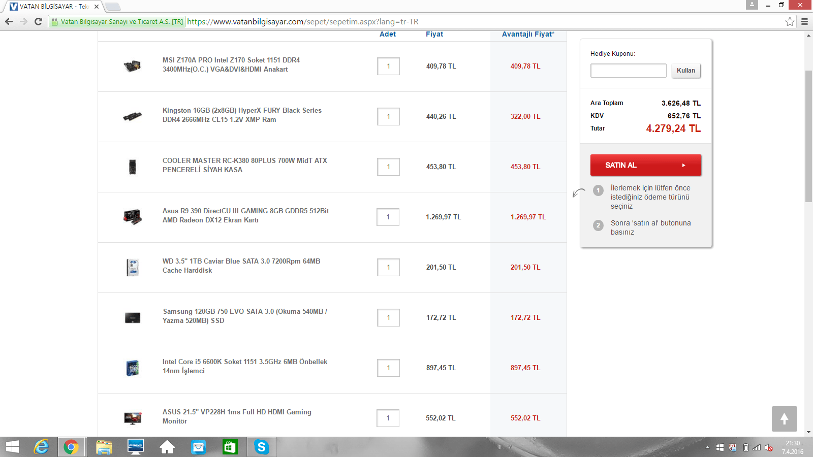Click the Avantajlı Fiyat column header
The width and height of the screenshot is (813, 457).
click(x=528, y=34)
